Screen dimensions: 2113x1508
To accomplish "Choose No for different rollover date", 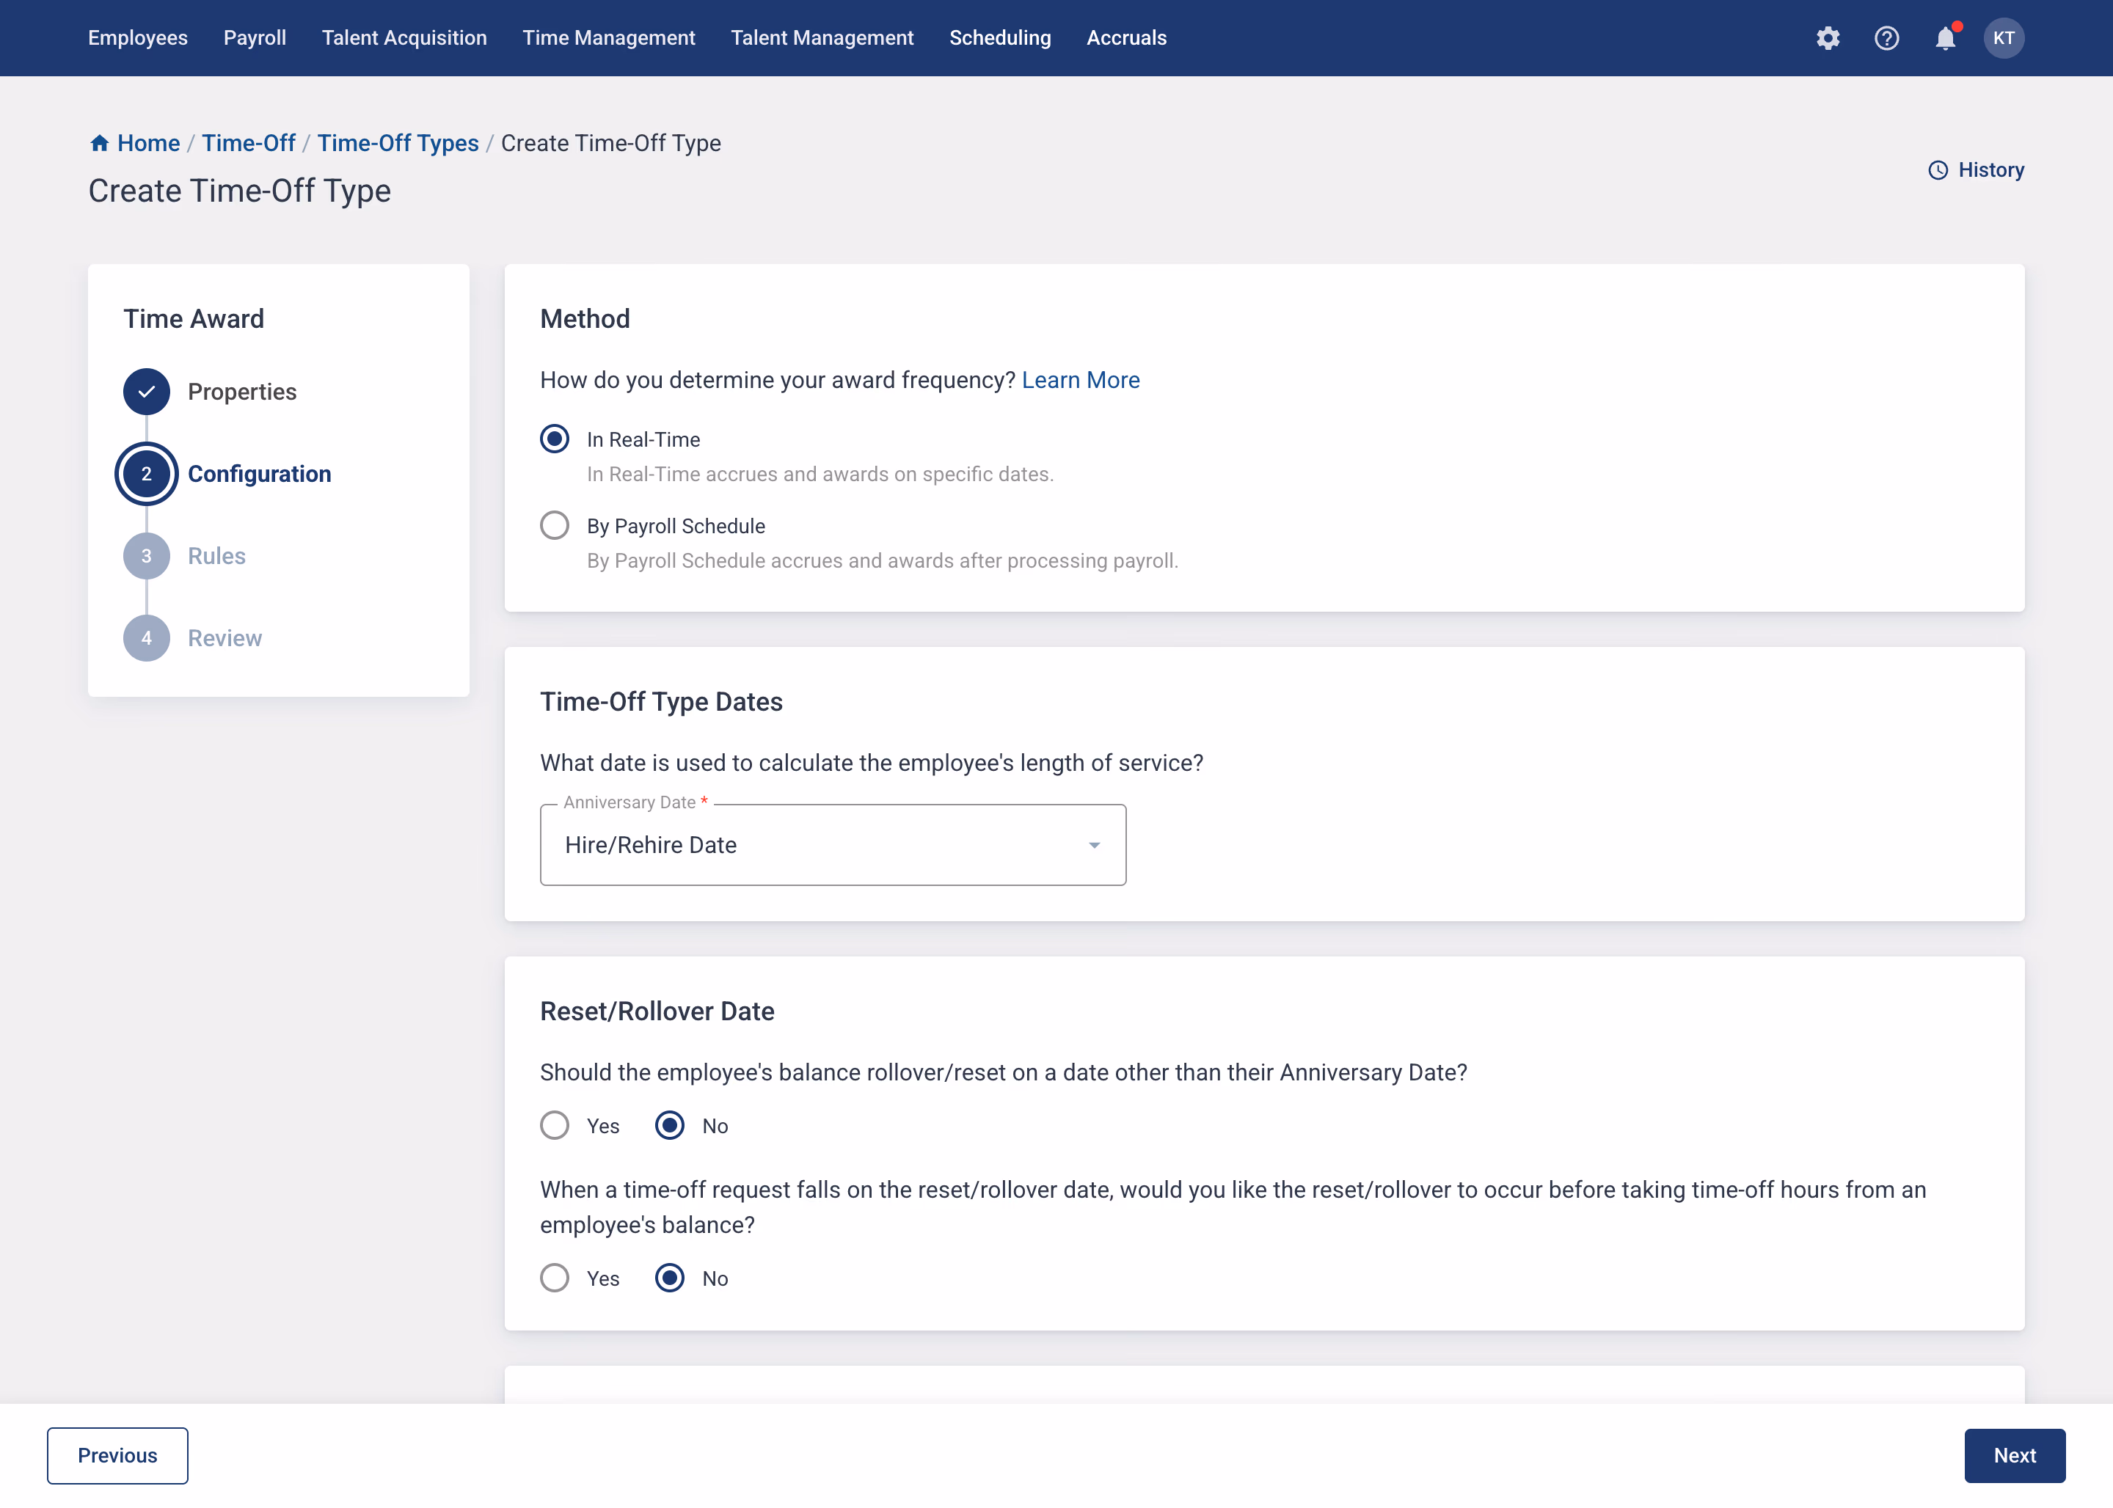I will click(x=670, y=1125).
